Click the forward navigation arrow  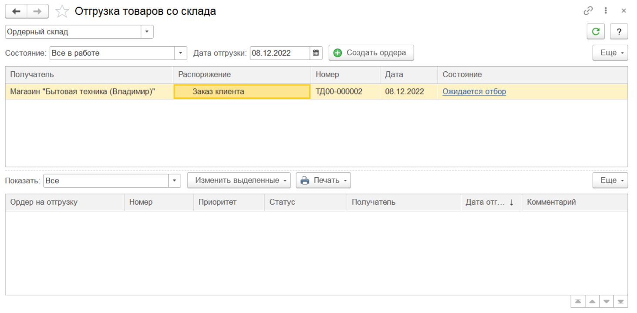(x=37, y=11)
